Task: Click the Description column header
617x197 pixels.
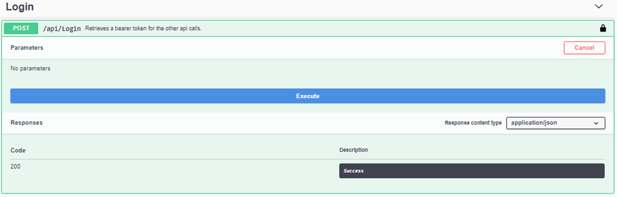Action: click(353, 150)
